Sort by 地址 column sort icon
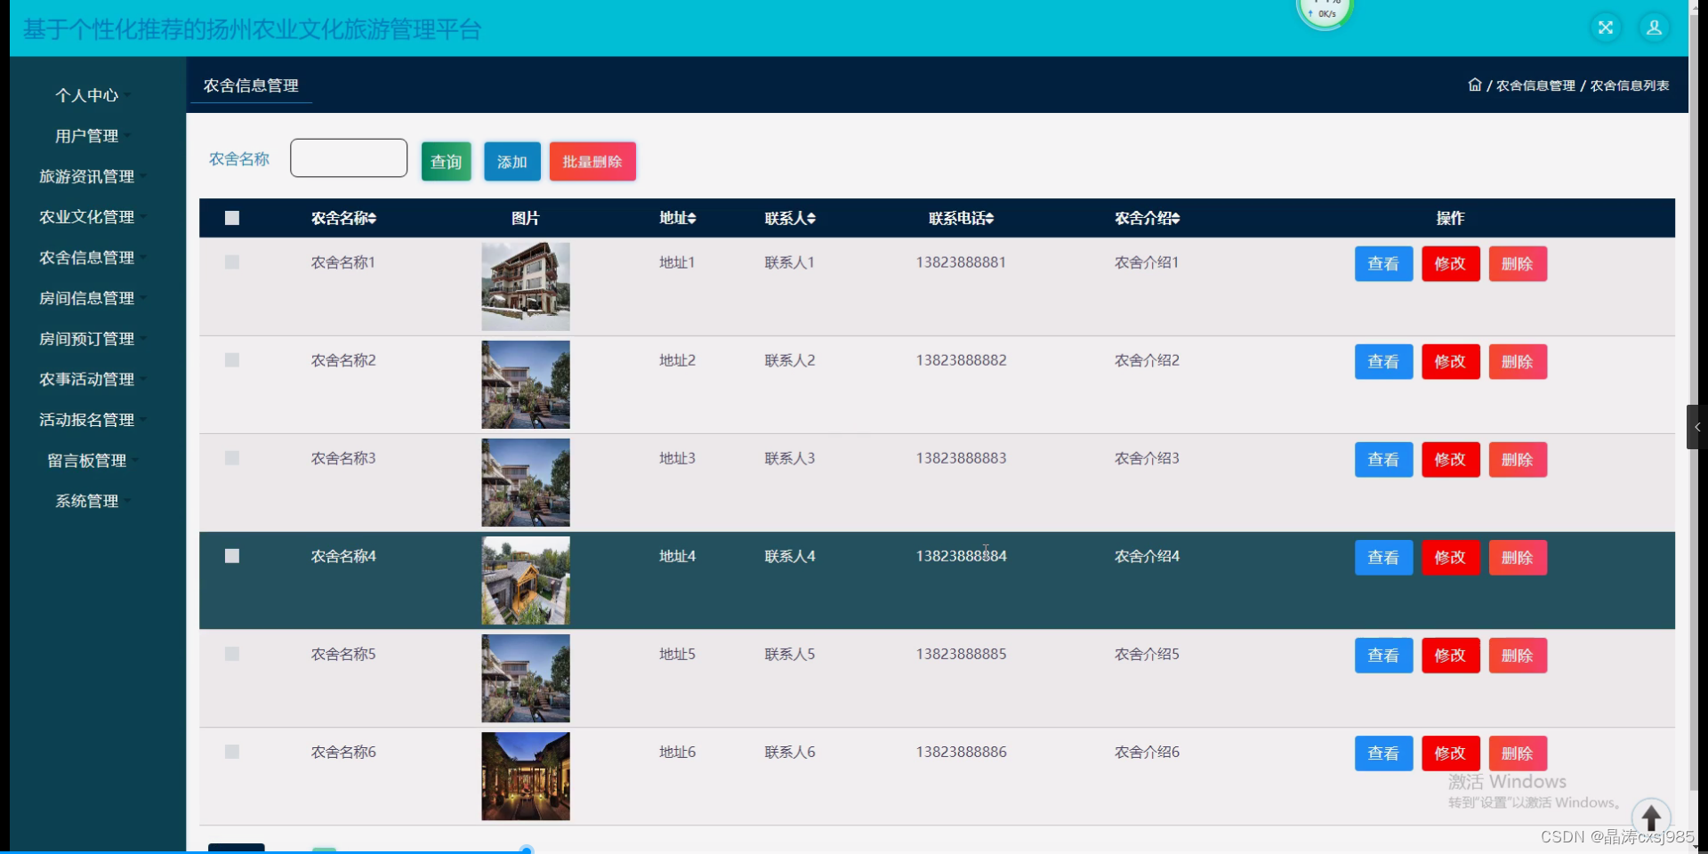1708x854 pixels. 692,219
